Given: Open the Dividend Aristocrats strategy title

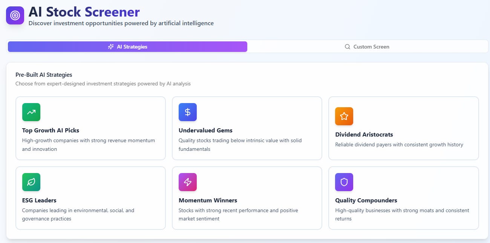Looking at the screenshot, I should (x=364, y=135).
